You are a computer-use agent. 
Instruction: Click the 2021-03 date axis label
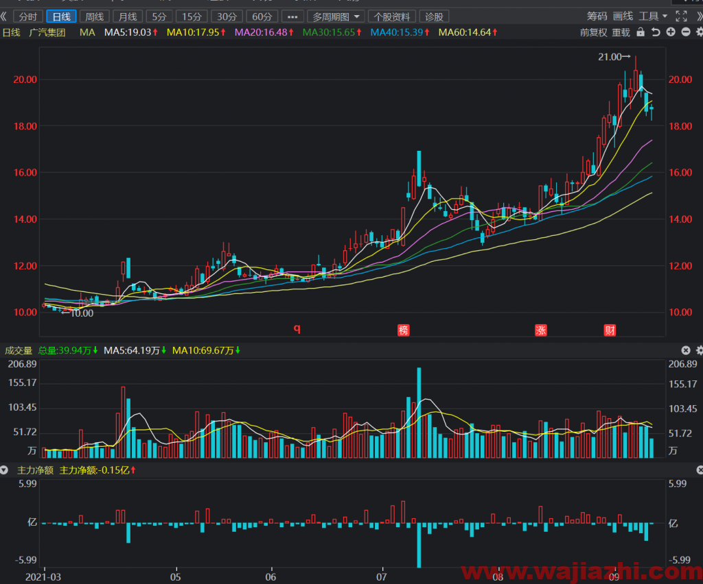coord(43,577)
